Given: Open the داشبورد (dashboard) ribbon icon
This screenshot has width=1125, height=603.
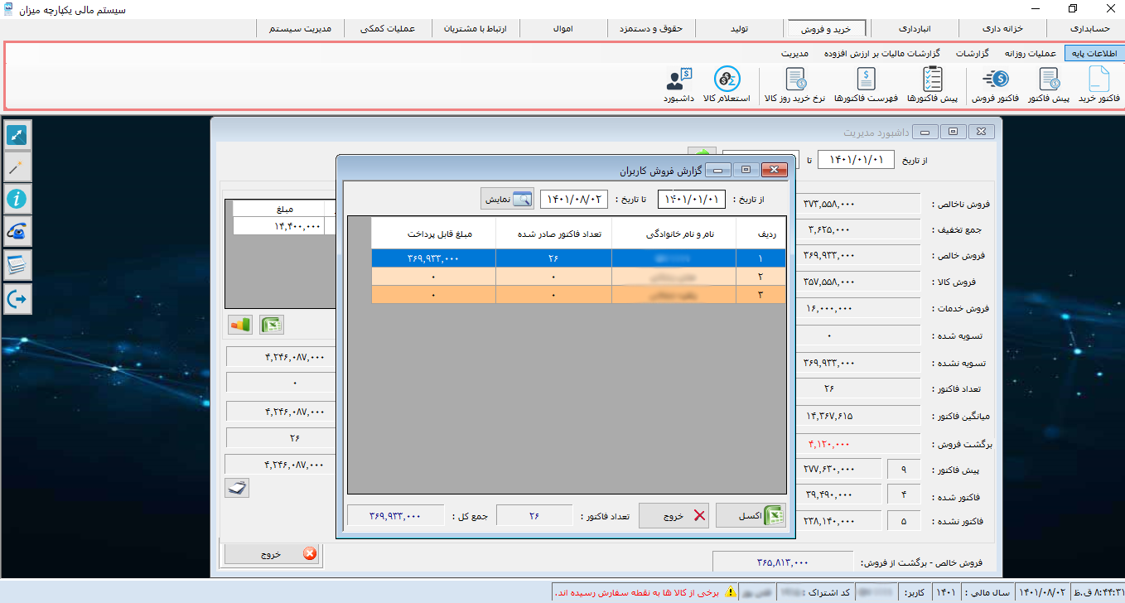Looking at the screenshot, I should (x=678, y=85).
